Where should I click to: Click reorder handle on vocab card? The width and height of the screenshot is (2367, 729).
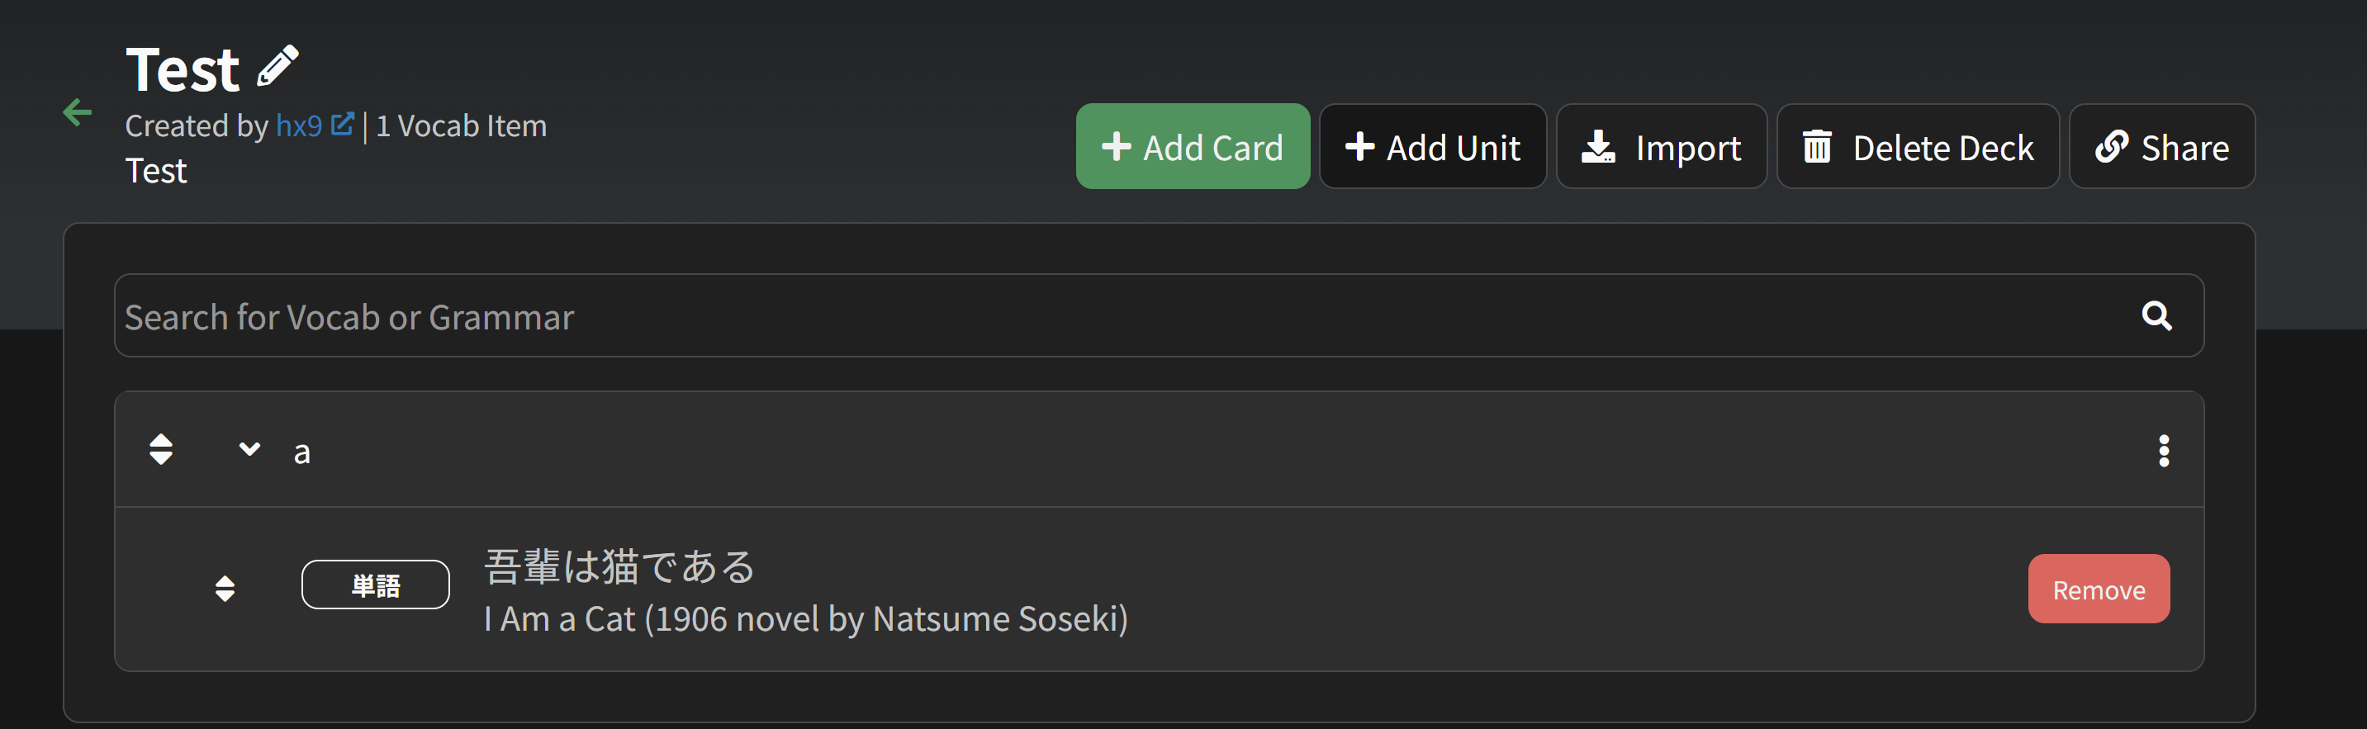(225, 589)
